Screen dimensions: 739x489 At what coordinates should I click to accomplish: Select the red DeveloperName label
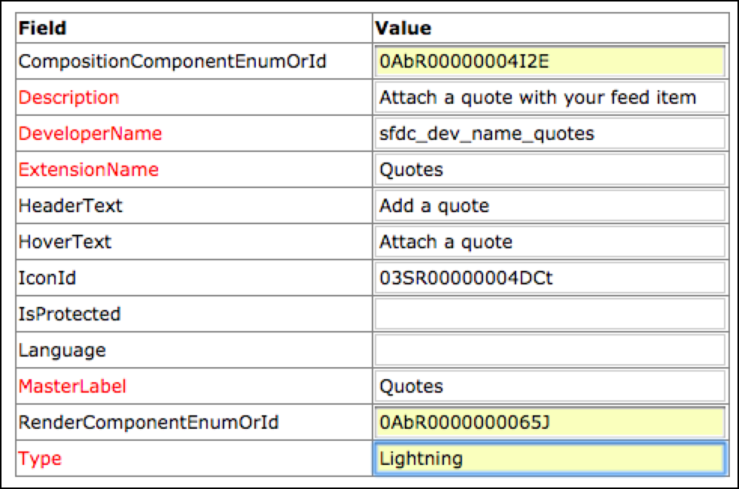tap(90, 134)
